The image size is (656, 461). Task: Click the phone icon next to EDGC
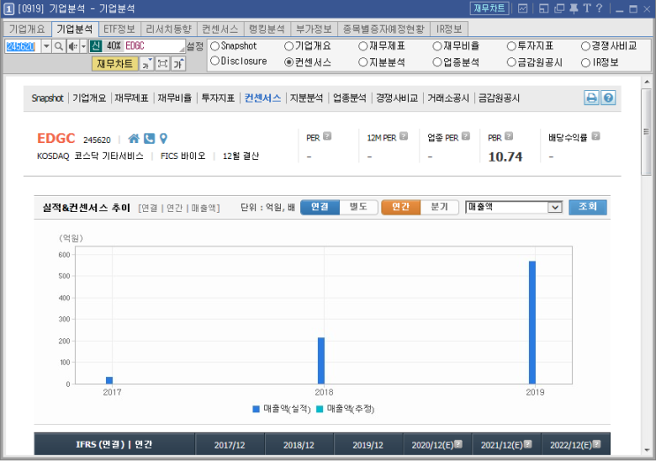[149, 139]
